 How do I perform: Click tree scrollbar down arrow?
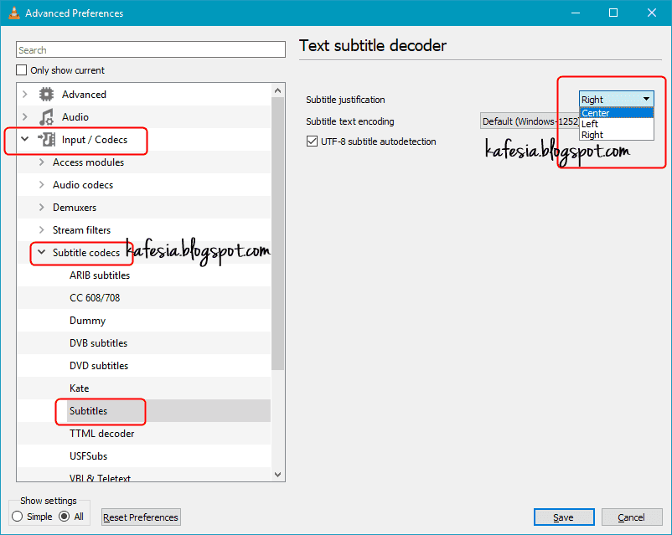tap(277, 475)
